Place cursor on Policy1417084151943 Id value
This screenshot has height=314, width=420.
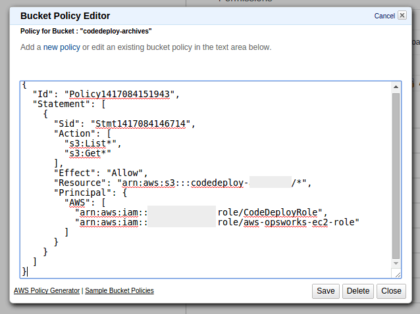click(119, 94)
